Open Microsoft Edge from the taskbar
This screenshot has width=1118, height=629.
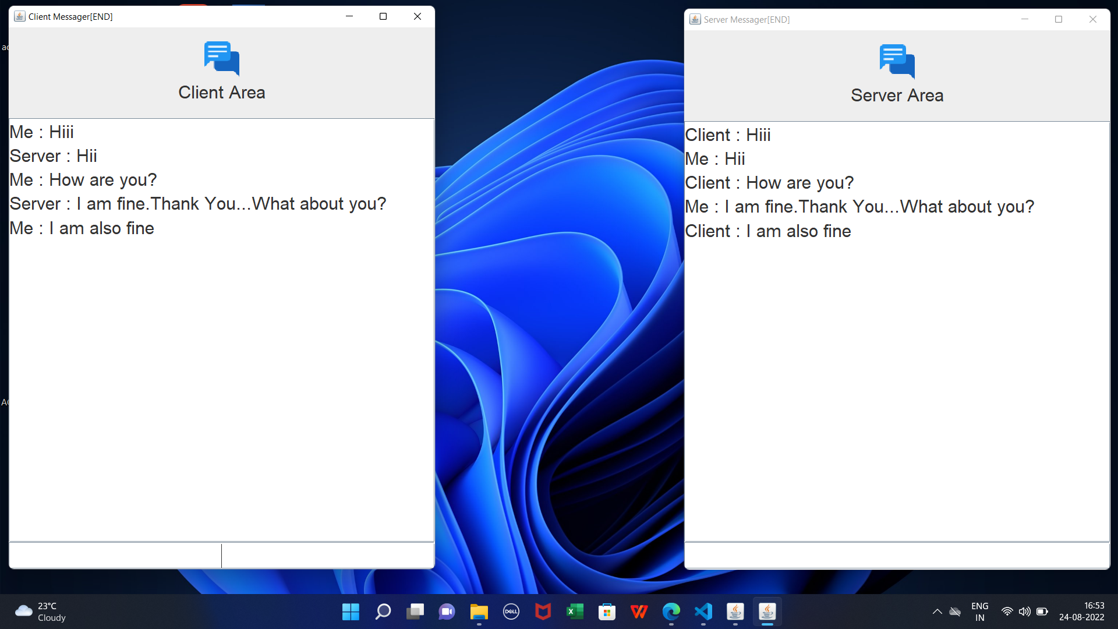point(671,612)
